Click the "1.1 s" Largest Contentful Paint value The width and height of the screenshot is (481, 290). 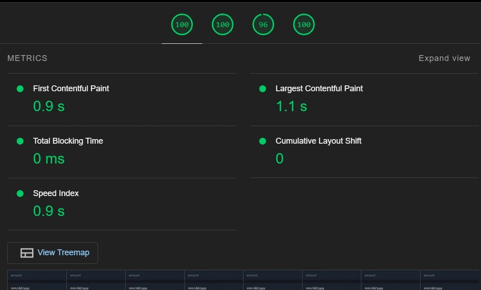(291, 106)
